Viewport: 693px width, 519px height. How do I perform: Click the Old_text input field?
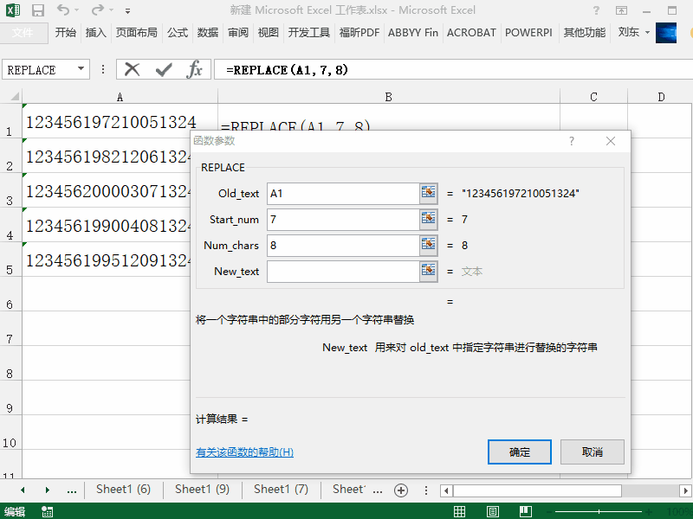[x=343, y=194]
